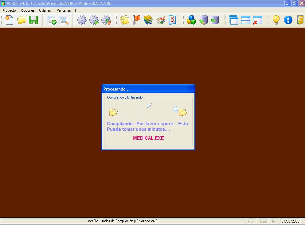The width and height of the screenshot is (305, 225).
Task: Click the database with pencil icon
Action: coord(203,20)
